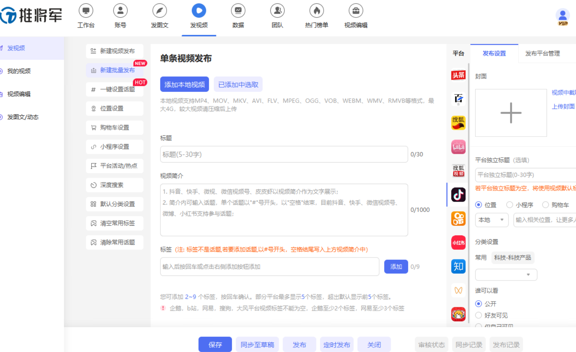
Task: Click 清除常用话题 in the submenu
Action: [x=115, y=242]
